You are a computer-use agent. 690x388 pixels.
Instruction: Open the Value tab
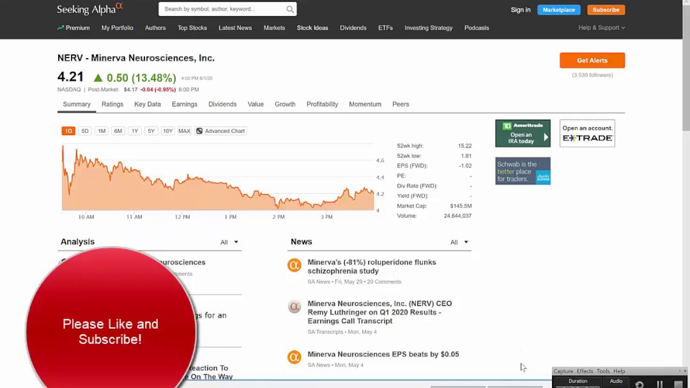(x=256, y=105)
